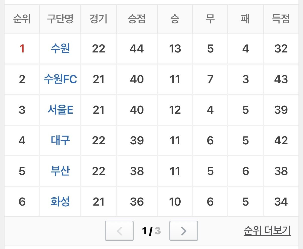Select the 경기 column header
This screenshot has width=303, height=249.
pyautogui.click(x=98, y=19)
